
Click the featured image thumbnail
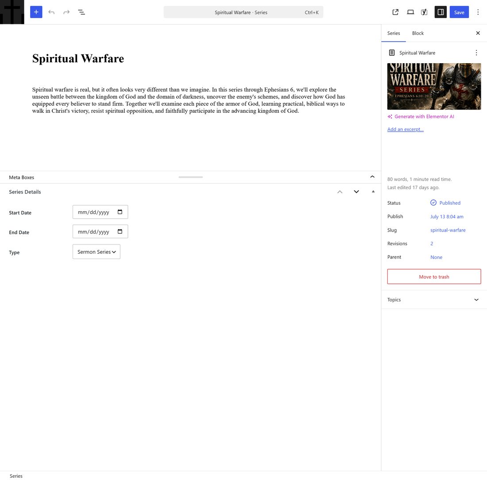pos(434,86)
